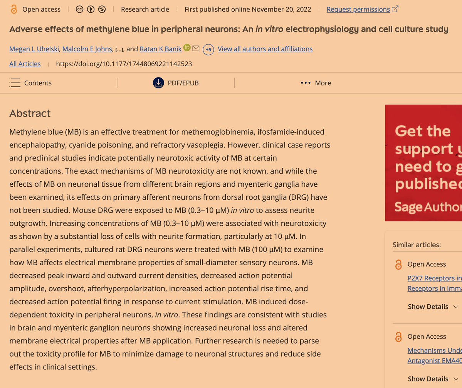The width and height of the screenshot is (462, 388).
Task: Click the email envelope icon next to author
Action: pyautogui.click(x=196, y=48)
